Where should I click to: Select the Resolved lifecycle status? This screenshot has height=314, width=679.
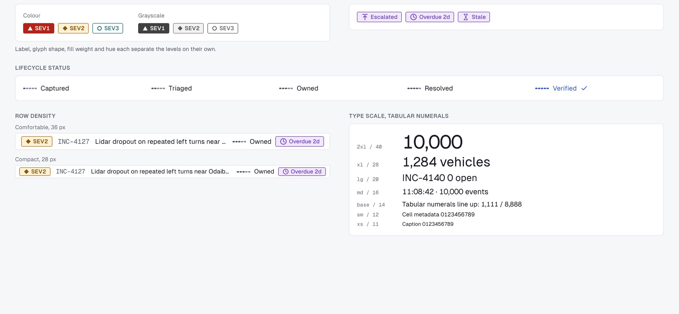click(430, 88)
